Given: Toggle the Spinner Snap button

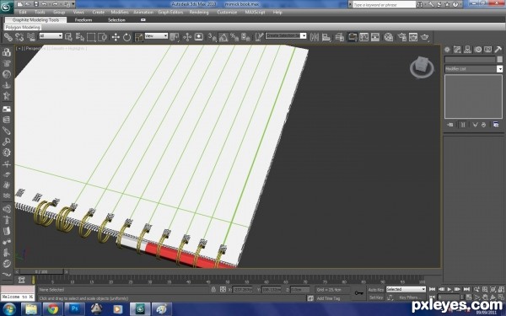Looking at the screenshot, I should [245, 37].
